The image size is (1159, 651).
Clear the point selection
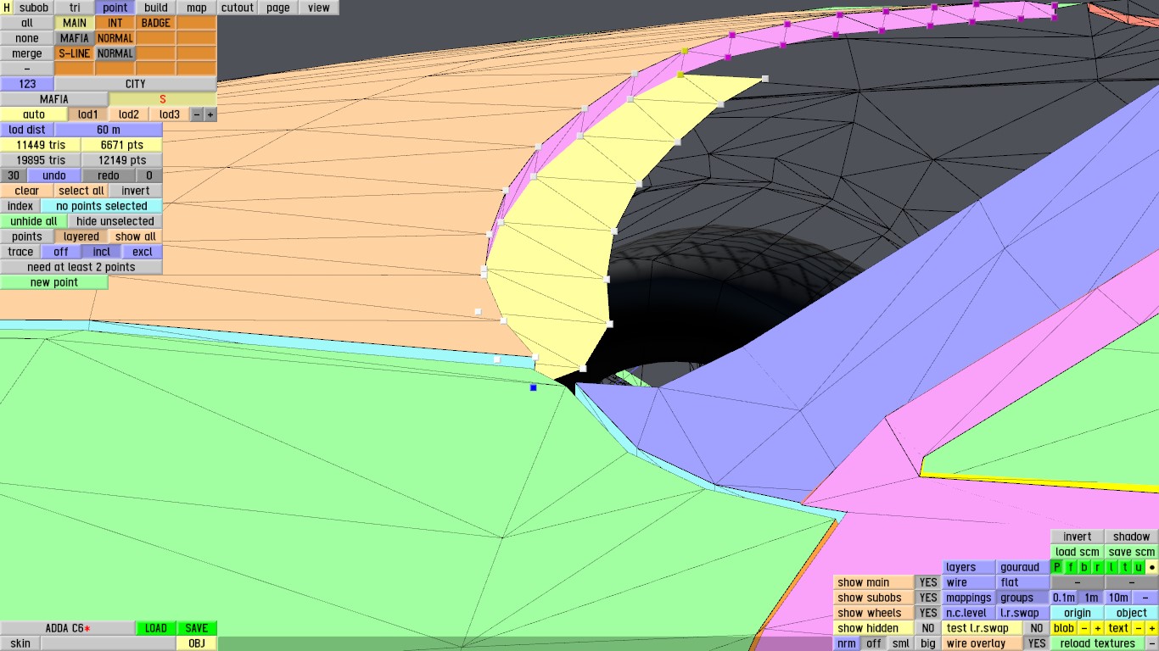click(27, 191)
